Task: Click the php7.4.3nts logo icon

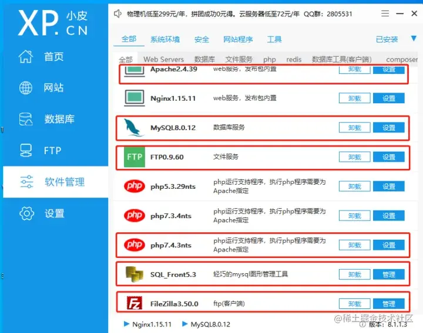Action: [x=135, y=244]
